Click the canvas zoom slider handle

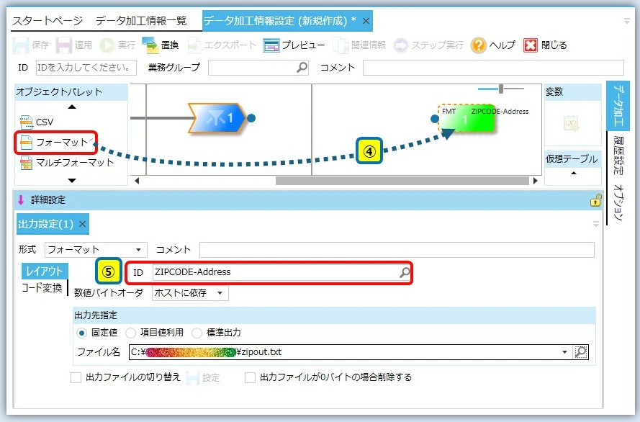click(501, 89)
